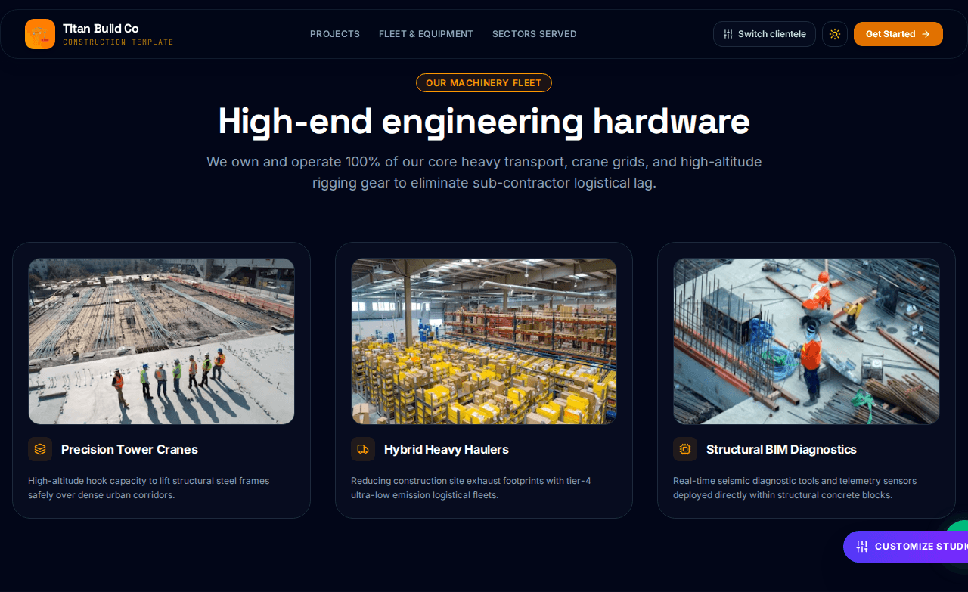Image resolution: width=968 pixels, height=592 pixels.
Task: Click the tower cranes hook capacity description
Action: 149,488
